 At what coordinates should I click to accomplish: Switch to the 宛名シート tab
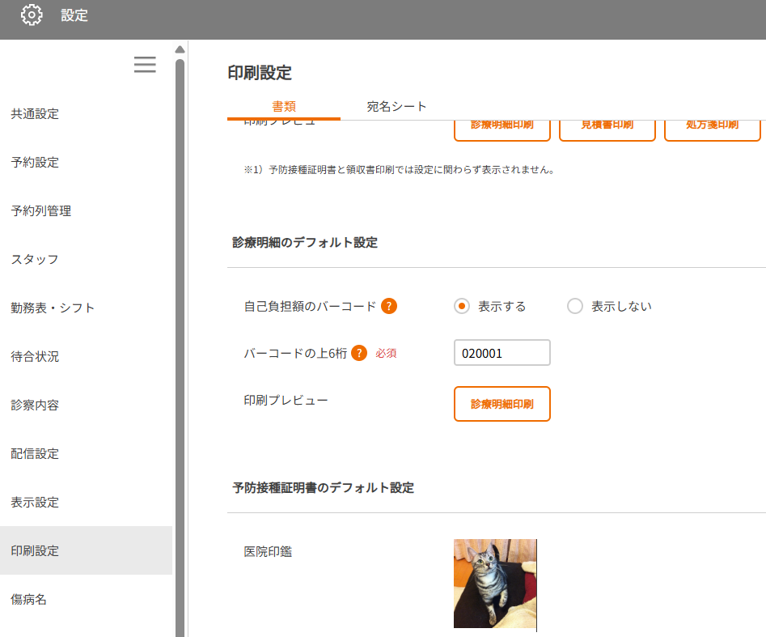(396, 106)
